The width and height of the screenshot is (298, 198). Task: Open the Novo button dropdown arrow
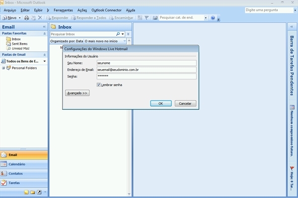[19, 18]
